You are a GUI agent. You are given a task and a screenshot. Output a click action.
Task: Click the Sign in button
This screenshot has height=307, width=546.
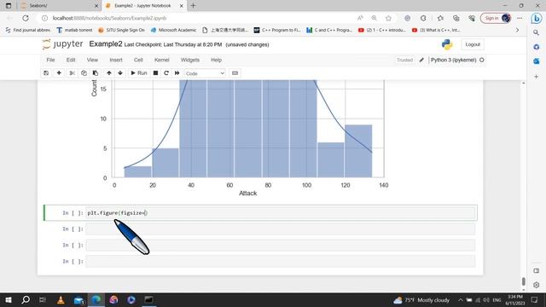(496, 18)
